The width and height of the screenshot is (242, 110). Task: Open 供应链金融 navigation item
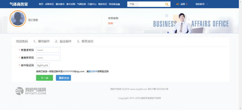pos(114,4)
